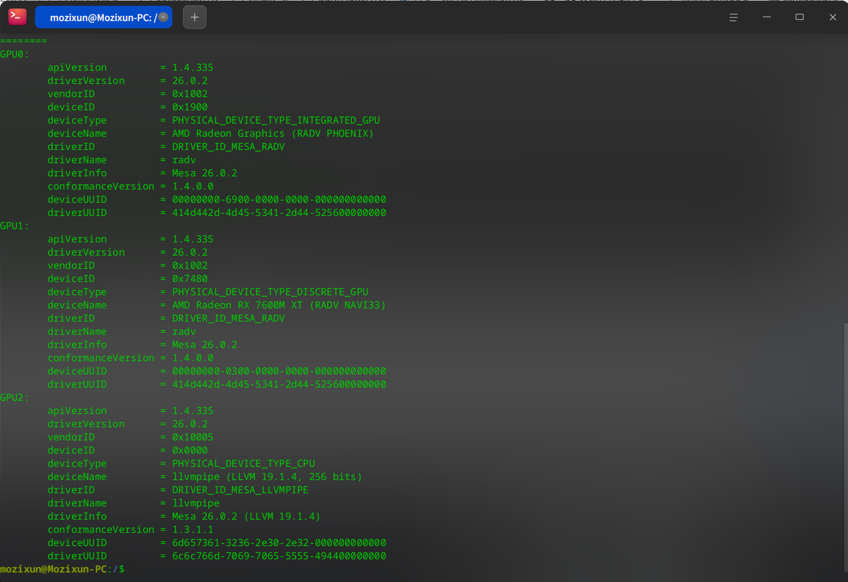Viewport: 848px width, 582px height.
Task: Click deviceUUID 6d657361-3236-2e30-2e32-000000000000
Action: coord(279,543)
